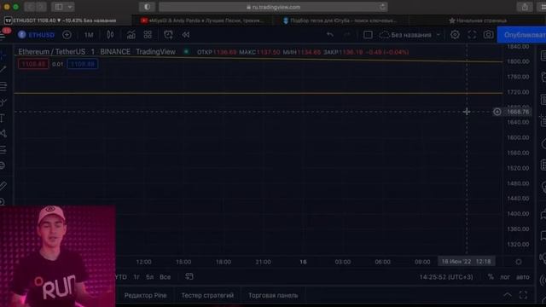Click the plus icon beside 1668.76 price label
Image resolution: width=546 pixels, height=307 pixels.
click(497, 112)
